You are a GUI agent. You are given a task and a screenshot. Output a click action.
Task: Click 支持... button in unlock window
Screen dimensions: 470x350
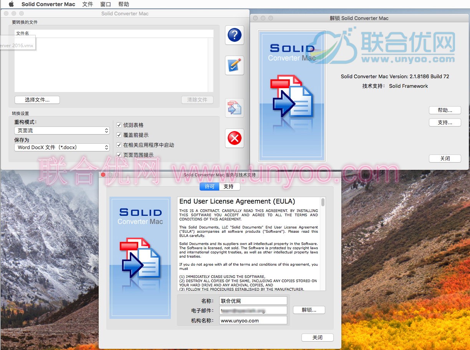point(445,123)
